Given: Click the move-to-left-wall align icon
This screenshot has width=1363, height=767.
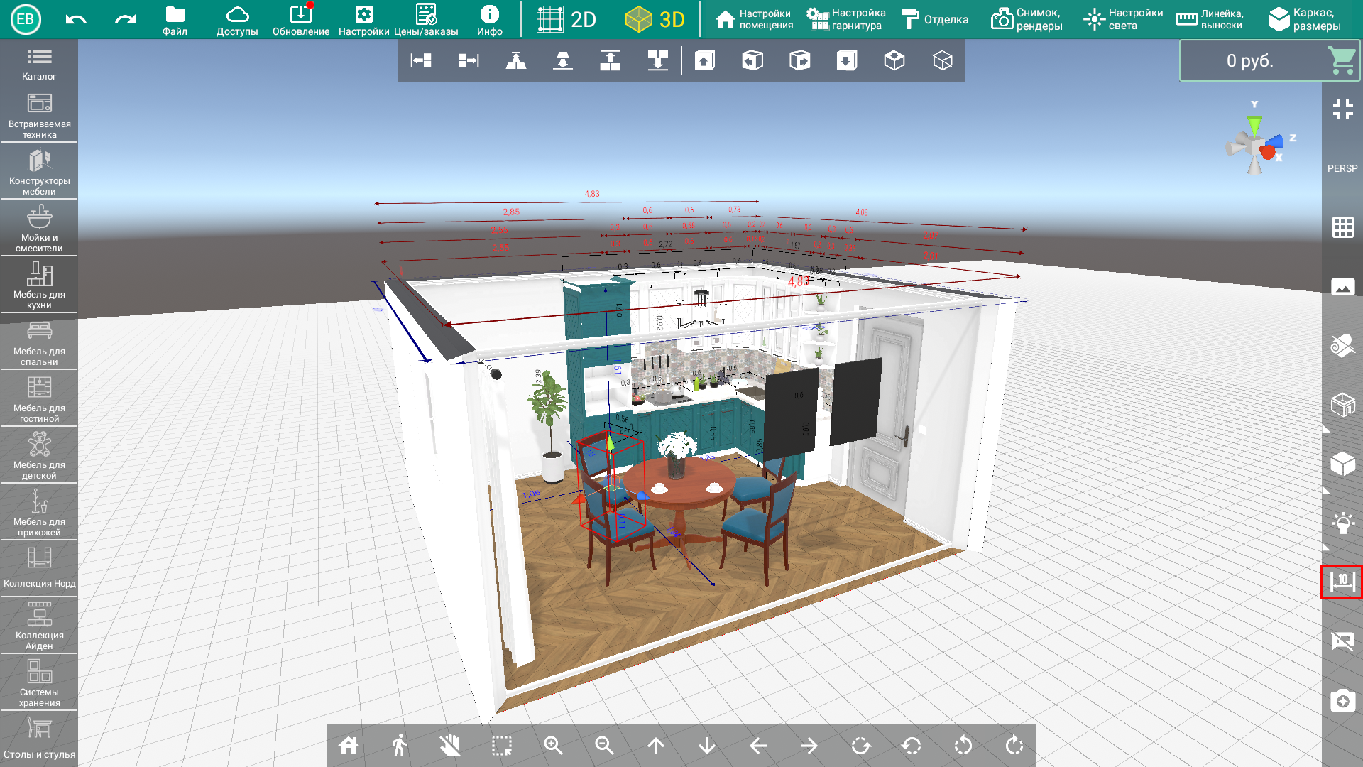Looking at the screenshot, I should click(x=421, y=60).
